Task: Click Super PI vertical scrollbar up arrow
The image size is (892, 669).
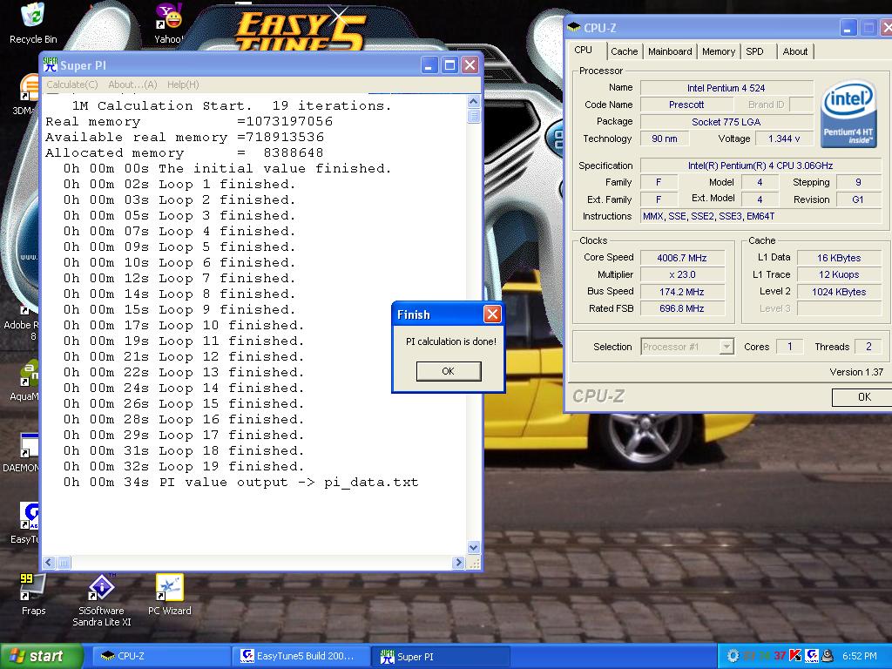Action: point(473,102)
